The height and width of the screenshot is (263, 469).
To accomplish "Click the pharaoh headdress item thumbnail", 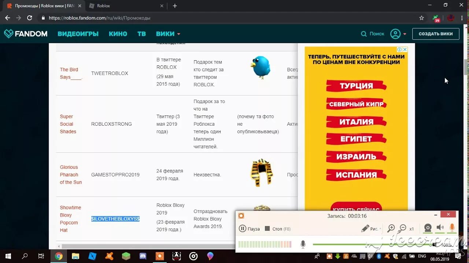I will [x=261, y=173].
